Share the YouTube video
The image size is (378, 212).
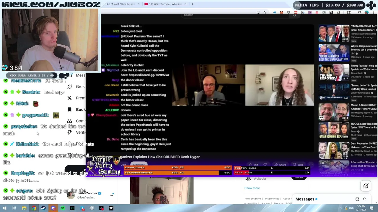click(x=280, y=165)
